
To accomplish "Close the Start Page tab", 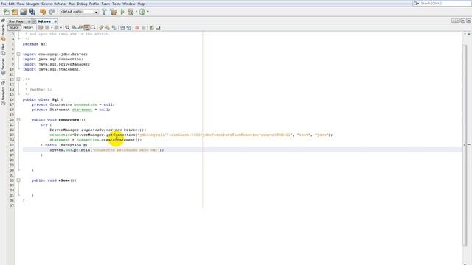I will (29, 21).
